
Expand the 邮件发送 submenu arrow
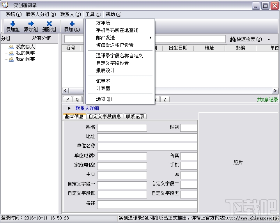151,38
